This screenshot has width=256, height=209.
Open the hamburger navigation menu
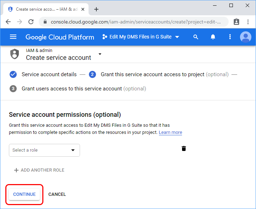pyautogui.click(x=13, y=37)
